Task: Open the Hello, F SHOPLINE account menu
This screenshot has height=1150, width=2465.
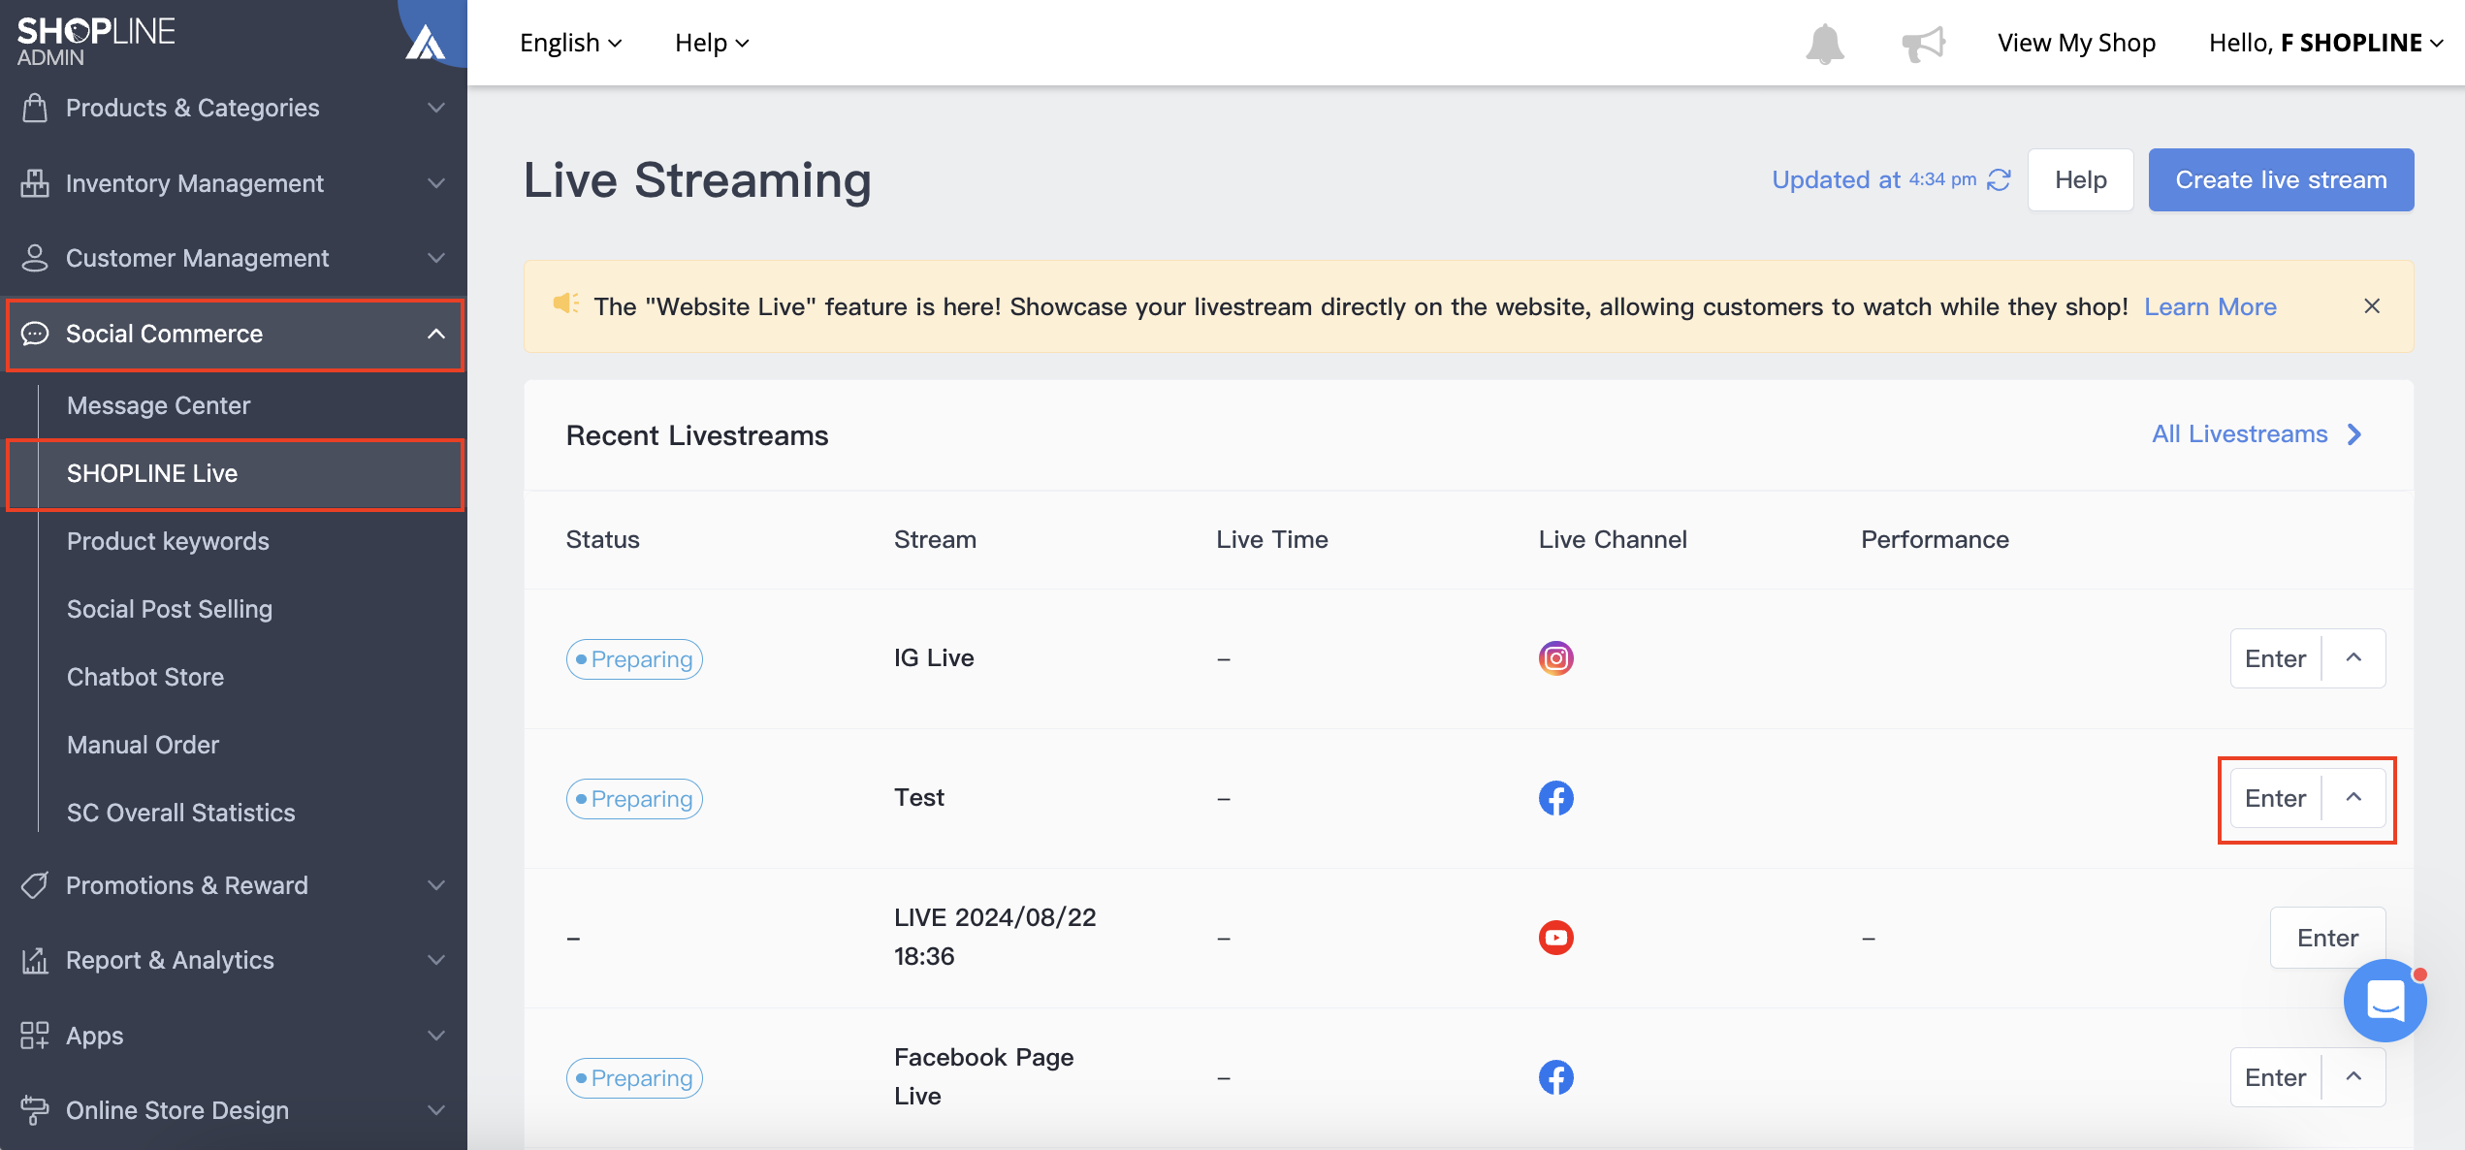Action: (x=2325, y=43)
